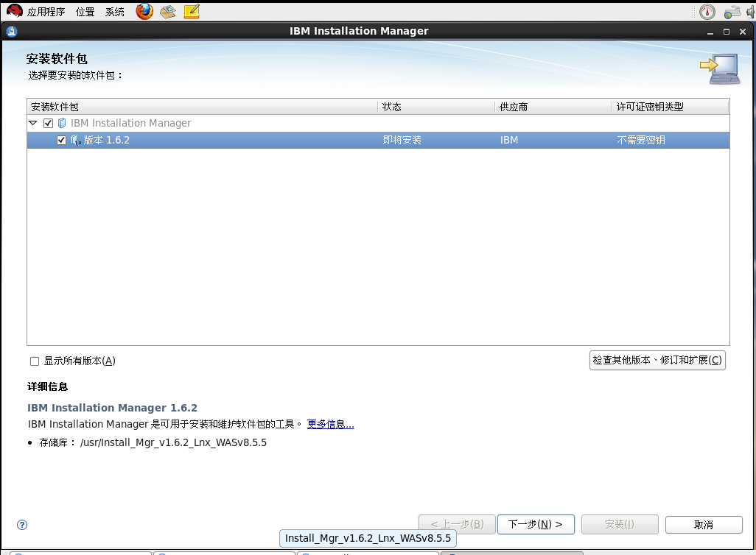Viewport: 756px width, 555px height.
Task: Launch the notes editor panel icon
Action: tap(192, 12)
